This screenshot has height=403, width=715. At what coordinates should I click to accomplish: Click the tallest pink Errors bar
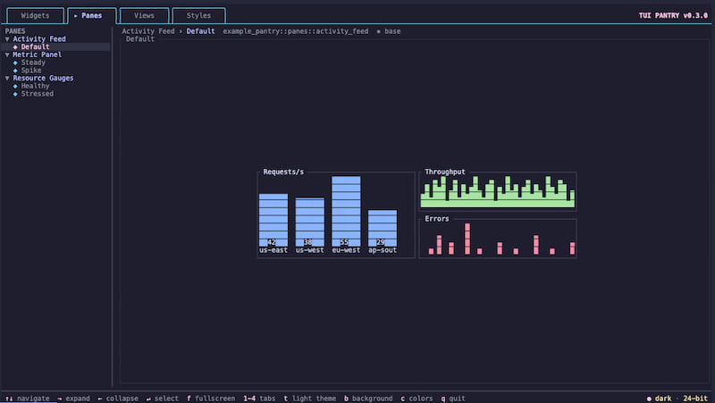click(x=467, y=239)
